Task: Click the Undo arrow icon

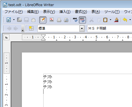Action: click(x=125, y=20)
